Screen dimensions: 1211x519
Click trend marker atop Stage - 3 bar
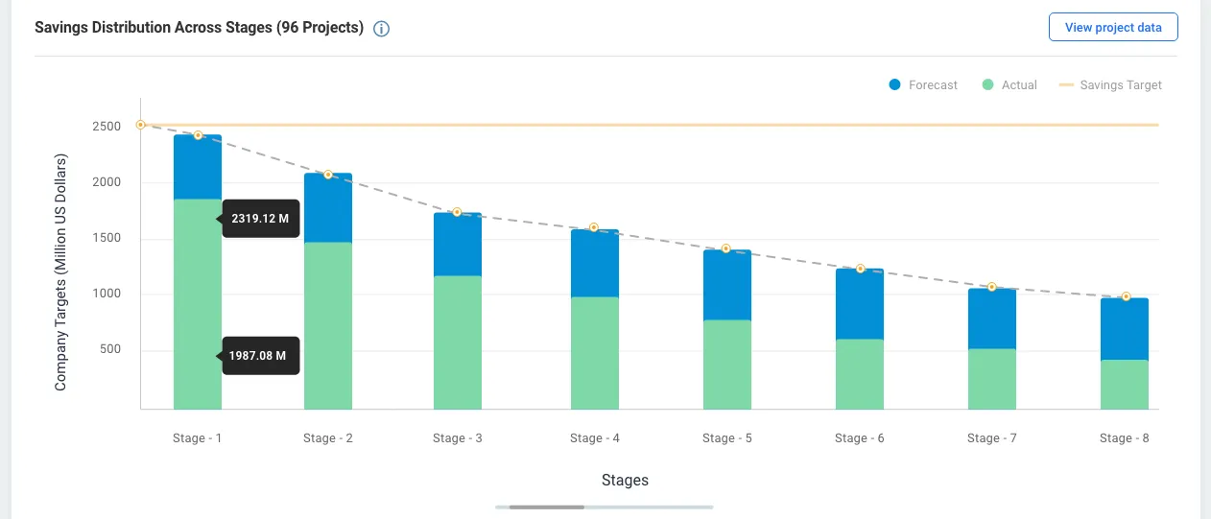pyautogui.click(x=457, y=212)
